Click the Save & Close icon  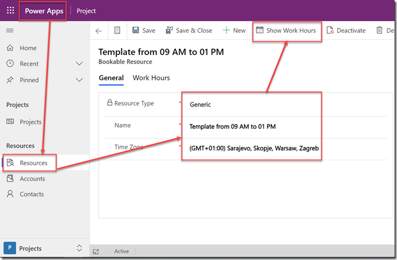(x=169, y=30)
